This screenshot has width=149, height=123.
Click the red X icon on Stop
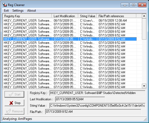click(x=11, y=103)
